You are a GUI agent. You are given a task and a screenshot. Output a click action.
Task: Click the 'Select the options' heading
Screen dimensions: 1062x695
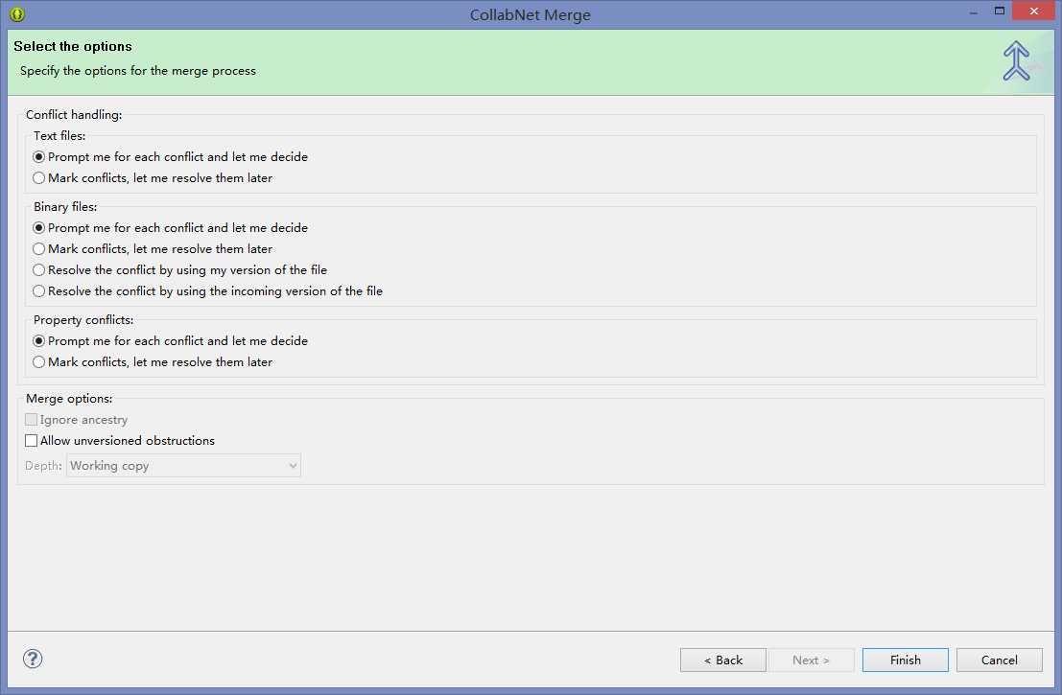73,47
